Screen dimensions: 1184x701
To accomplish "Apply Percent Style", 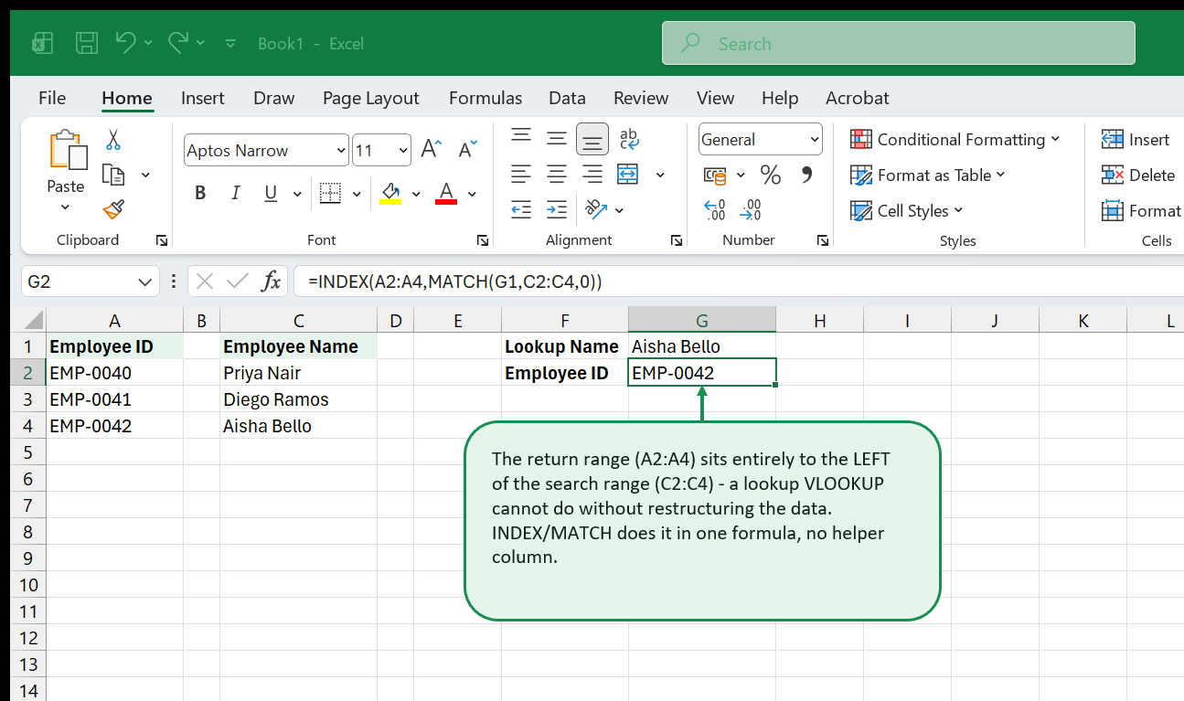I will [x=771, y=175].
